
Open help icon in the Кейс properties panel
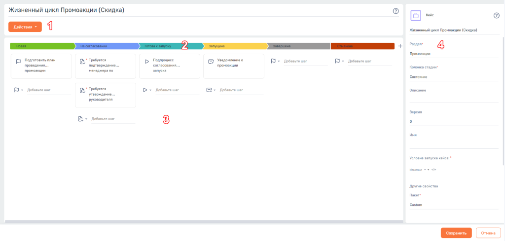496,15
